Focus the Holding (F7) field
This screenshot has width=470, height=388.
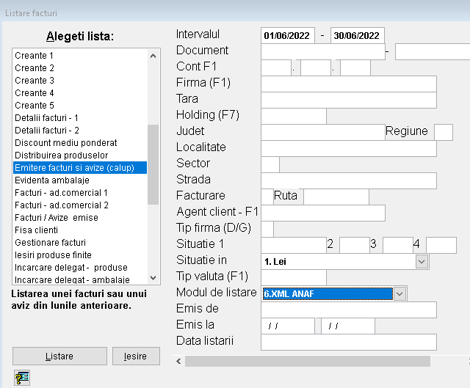pos(294,117)
